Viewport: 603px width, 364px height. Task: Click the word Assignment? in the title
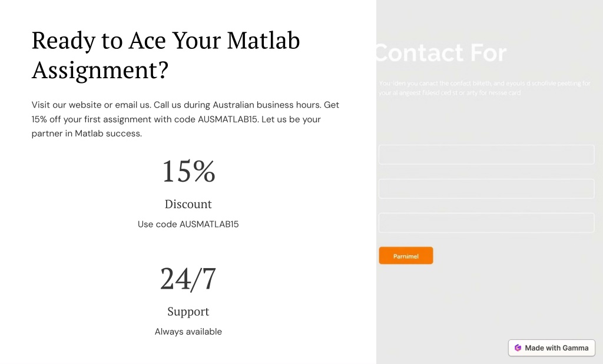[x=100, y=70]
